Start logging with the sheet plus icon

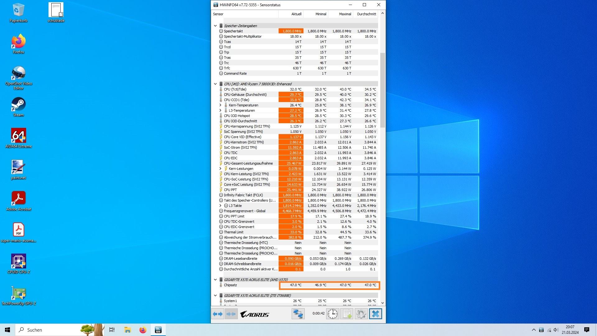pyautogui.click(x=347, y=314)
